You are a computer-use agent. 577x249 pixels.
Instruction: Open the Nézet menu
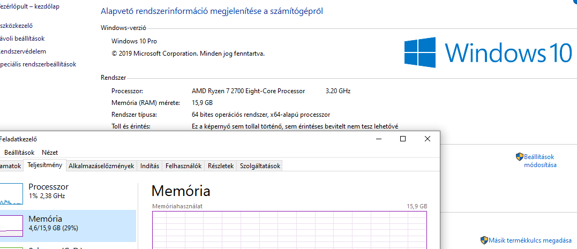coord(50,152)
